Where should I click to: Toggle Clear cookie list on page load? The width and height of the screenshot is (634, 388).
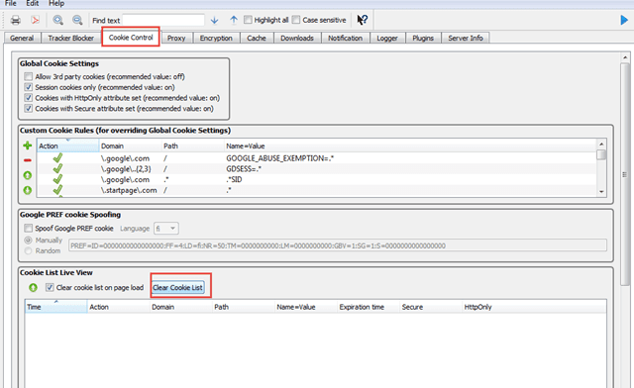pyautogui.click(x=50, y=287)
